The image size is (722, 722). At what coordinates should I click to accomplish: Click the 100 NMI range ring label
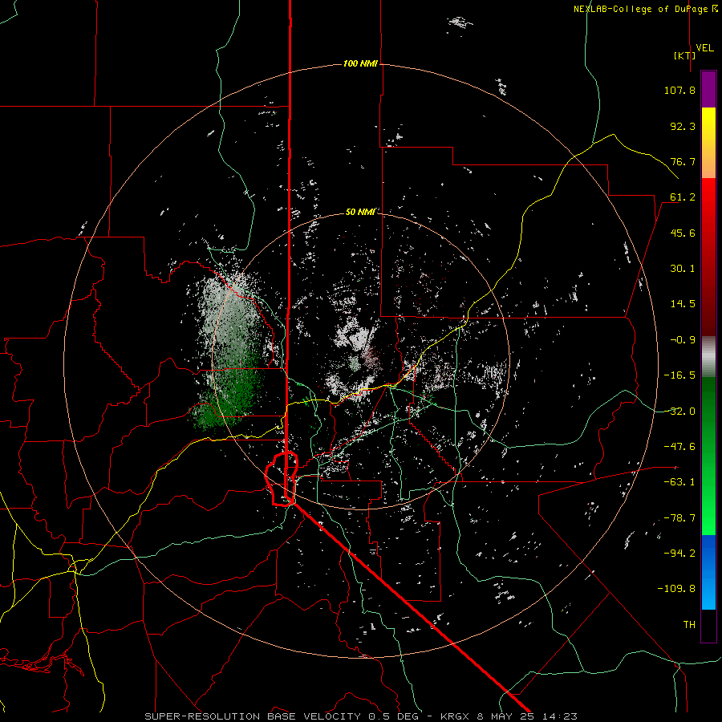point(360,63)
